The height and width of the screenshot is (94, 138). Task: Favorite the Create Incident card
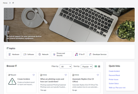[x=34, y=75]
